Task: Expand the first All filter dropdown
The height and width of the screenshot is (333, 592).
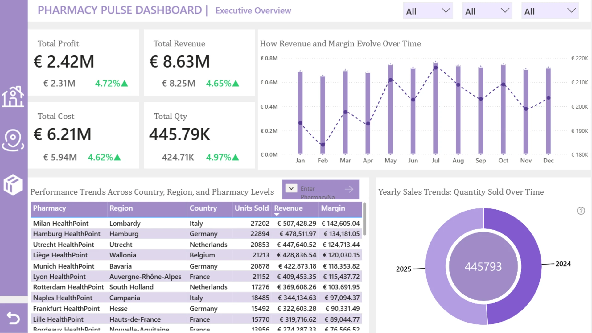Action: coord(428,11)
